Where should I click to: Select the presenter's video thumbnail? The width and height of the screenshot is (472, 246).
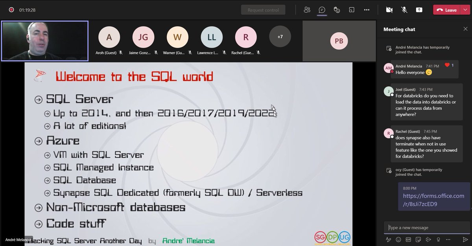[44, 41]
